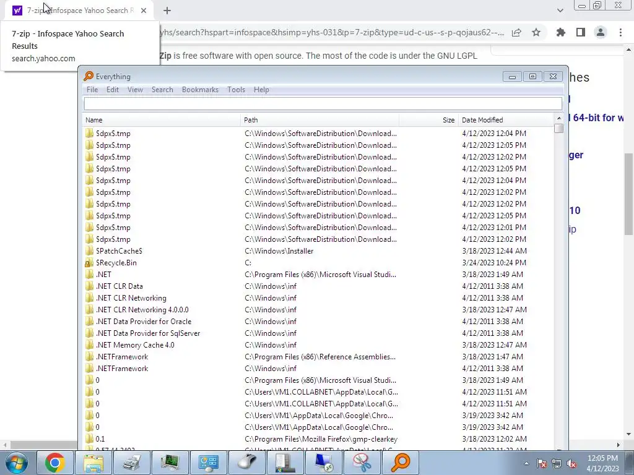The height and width of the screenshot is (475, 634).
Task: Open the Bookmarks menu in Everything
Action: click(x=200, y=90)
